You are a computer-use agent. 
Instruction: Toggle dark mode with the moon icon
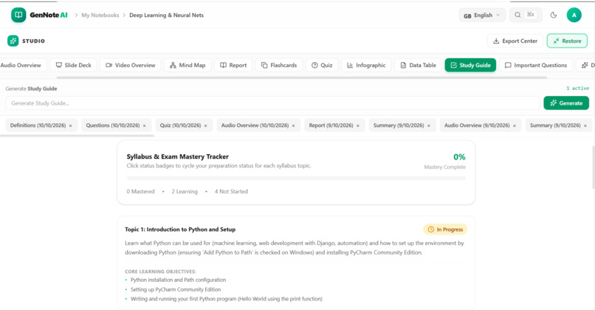(554, 15)
